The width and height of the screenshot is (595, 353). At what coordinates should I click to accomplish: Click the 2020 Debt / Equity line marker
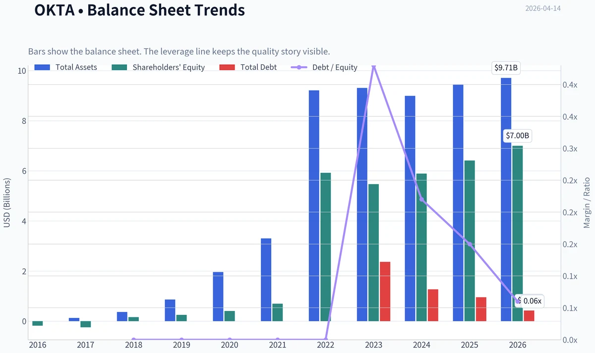230,340
